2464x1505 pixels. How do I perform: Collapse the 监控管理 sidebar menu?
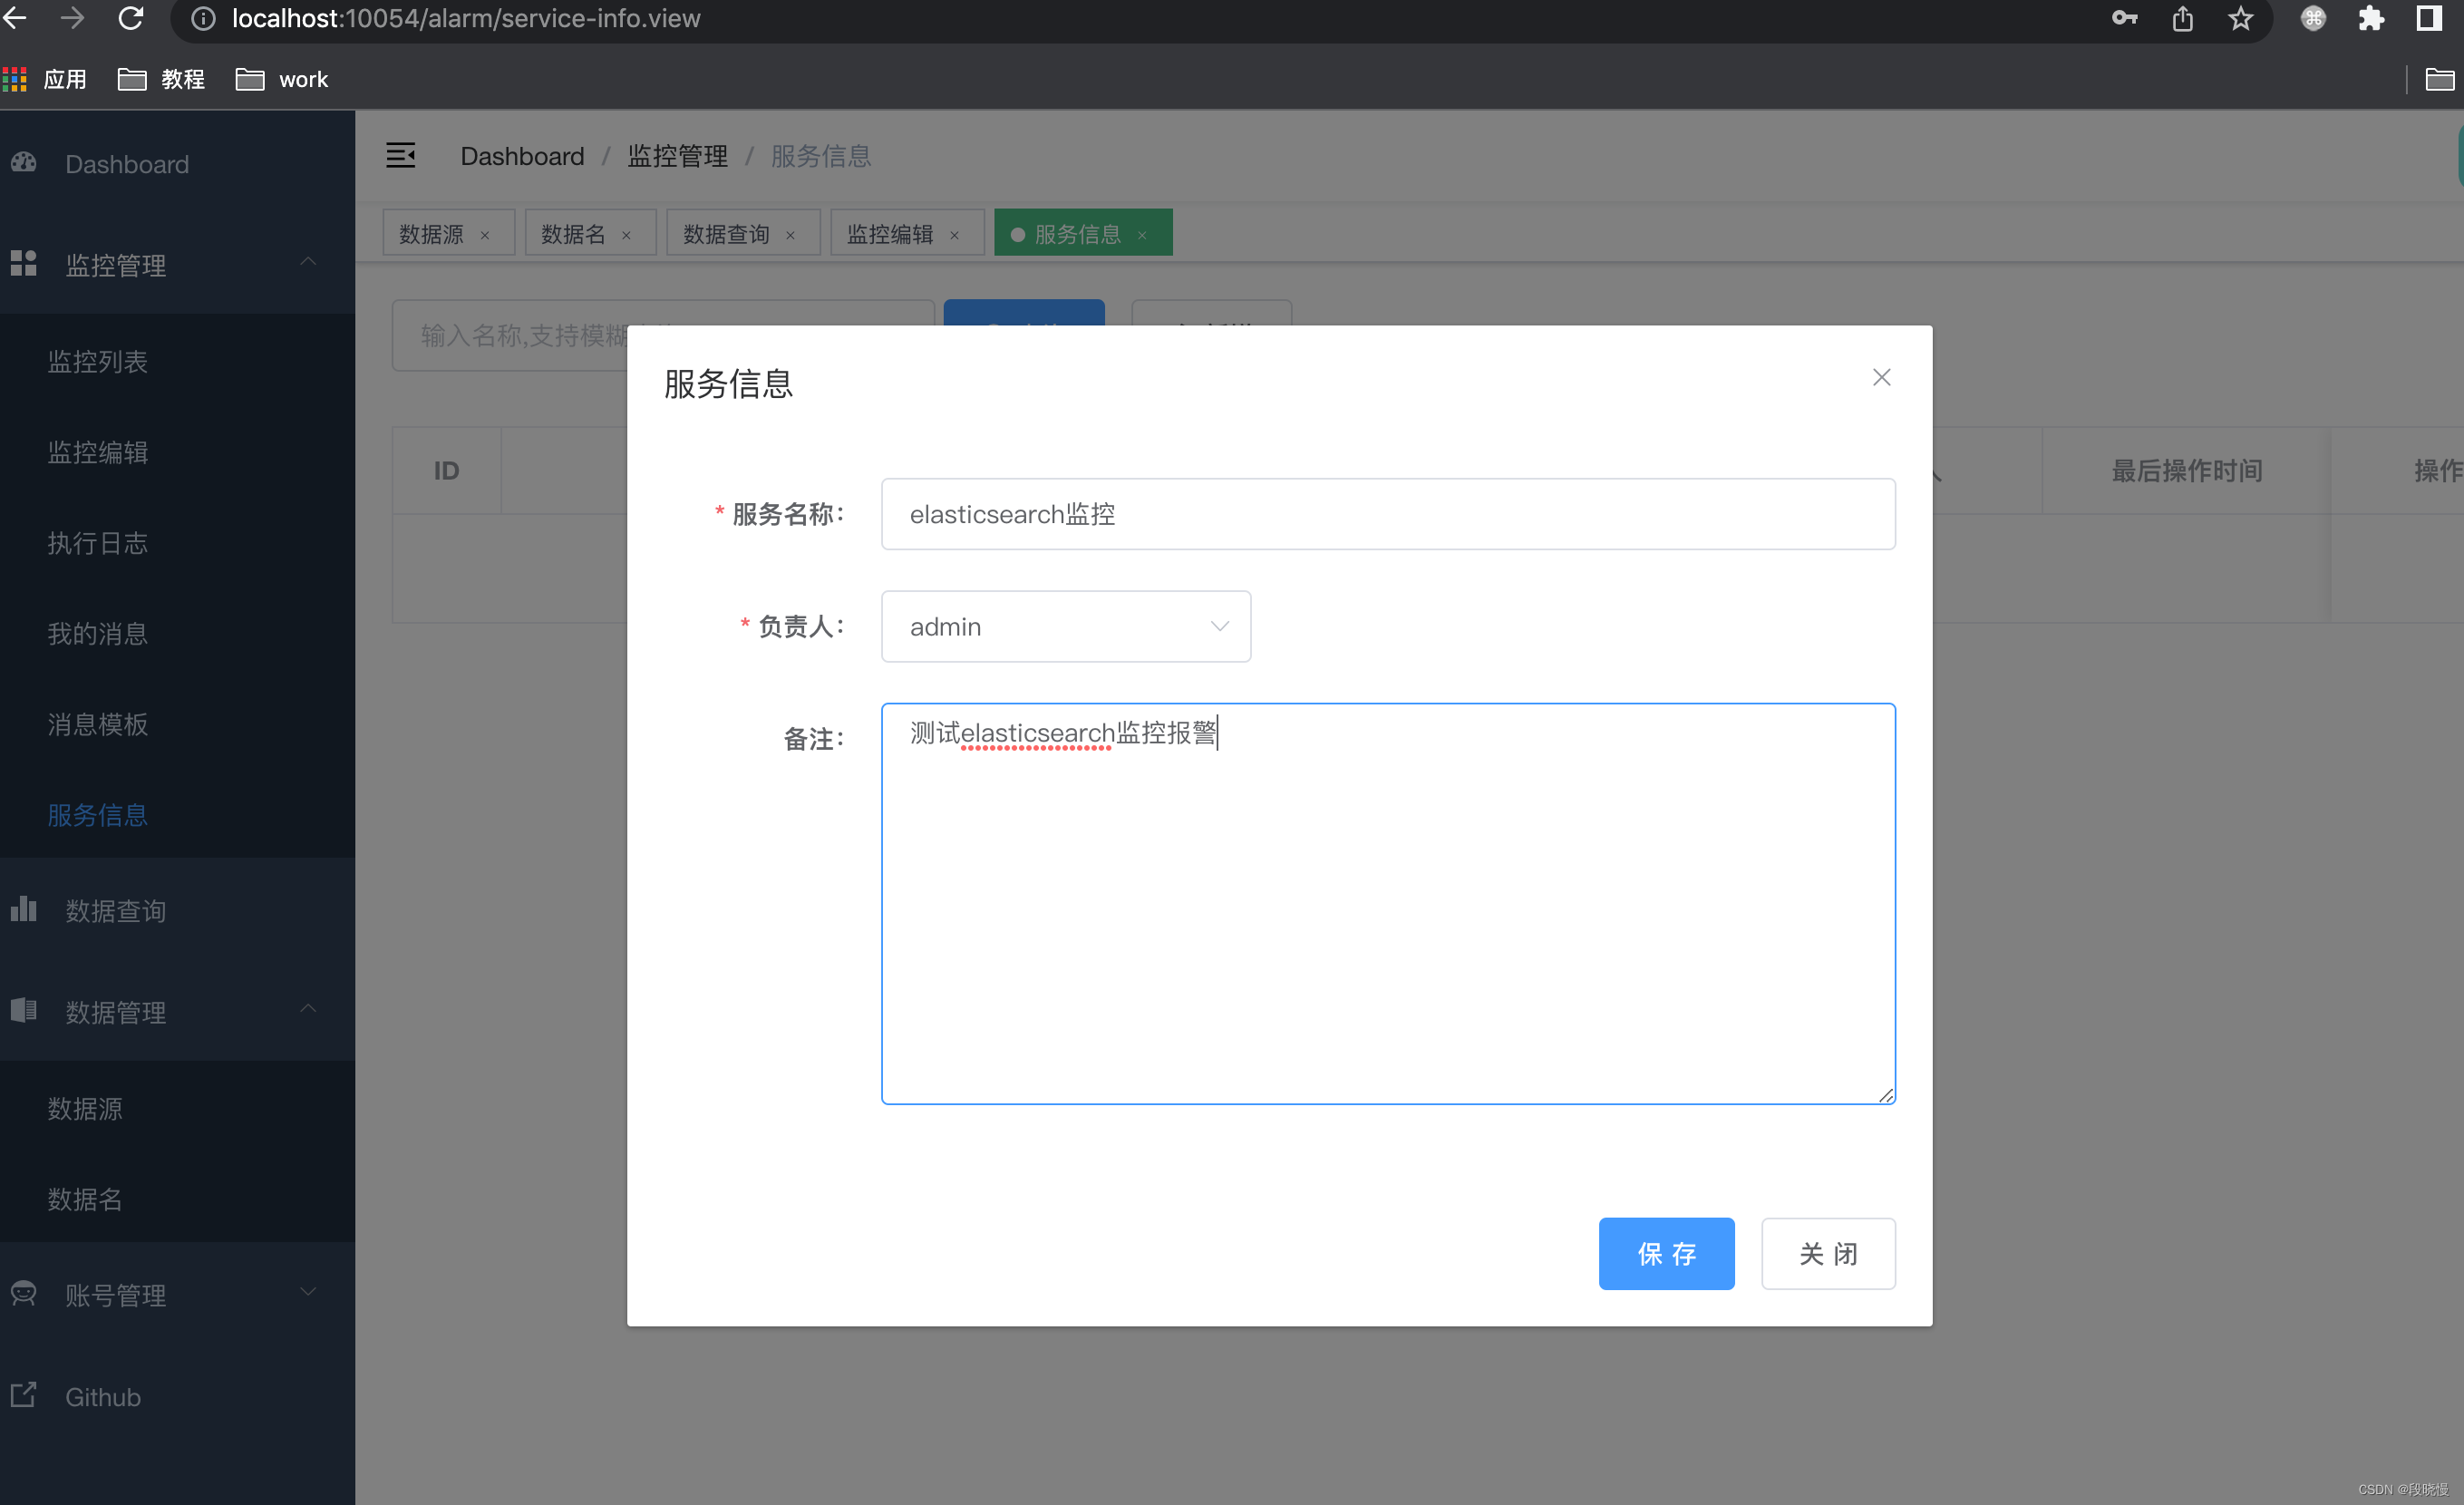click(308, 262)
